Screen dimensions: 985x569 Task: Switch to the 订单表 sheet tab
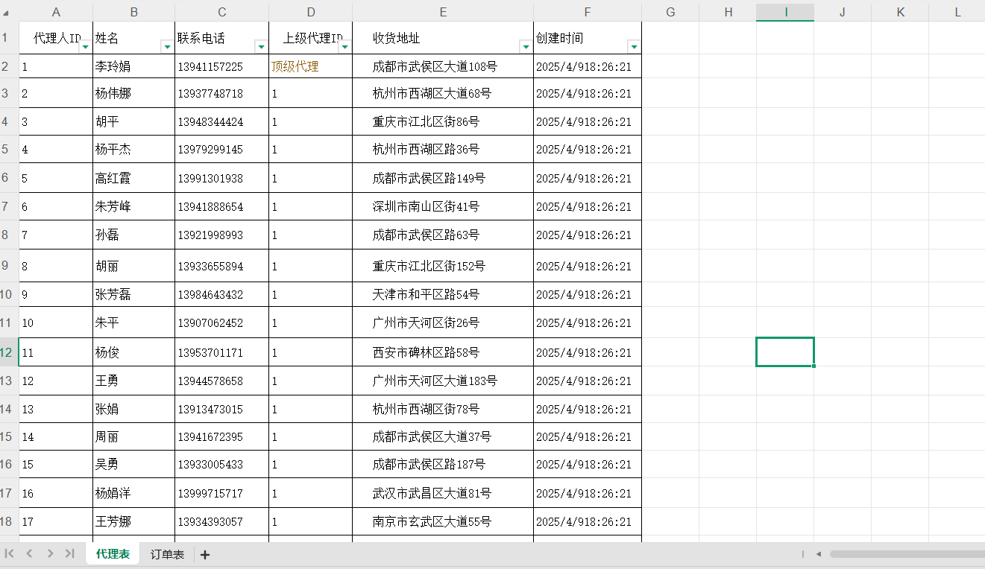167,554
